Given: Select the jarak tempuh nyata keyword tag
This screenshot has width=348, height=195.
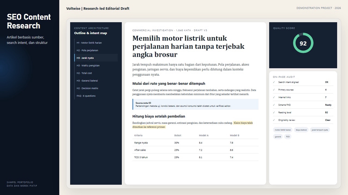Looking at the screenshot, I should tap(320, 130).
